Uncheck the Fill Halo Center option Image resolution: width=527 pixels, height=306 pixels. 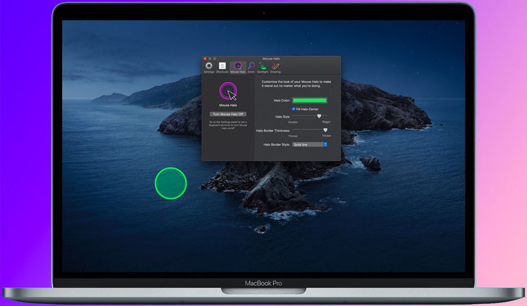tap(294, 109)
